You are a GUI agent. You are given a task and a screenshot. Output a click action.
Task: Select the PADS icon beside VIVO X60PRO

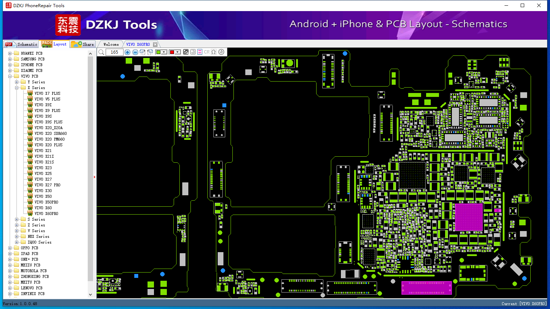(30, 214)
